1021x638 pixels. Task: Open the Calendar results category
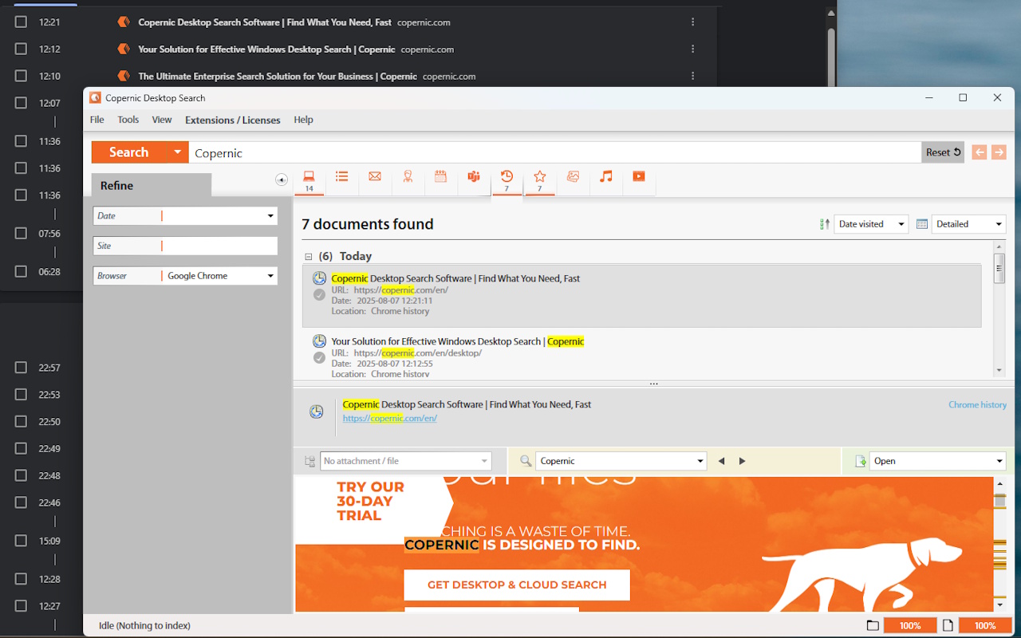pyautogui.click(x=440, y=177)
